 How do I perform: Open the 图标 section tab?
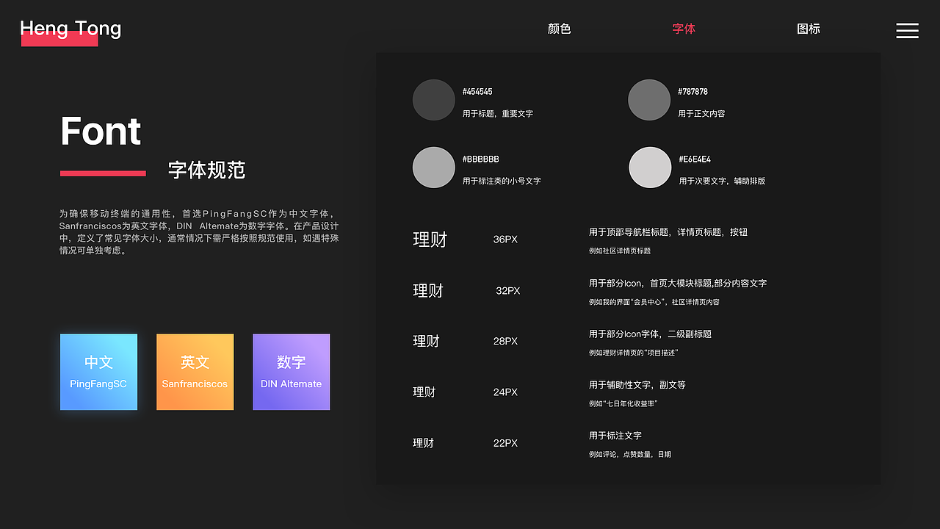pos(808,29)
